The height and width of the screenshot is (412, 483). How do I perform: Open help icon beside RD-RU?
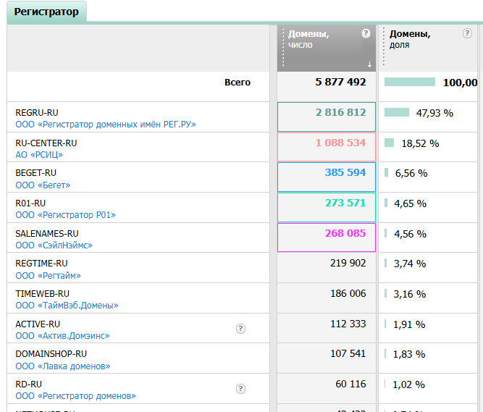(240, 389)
